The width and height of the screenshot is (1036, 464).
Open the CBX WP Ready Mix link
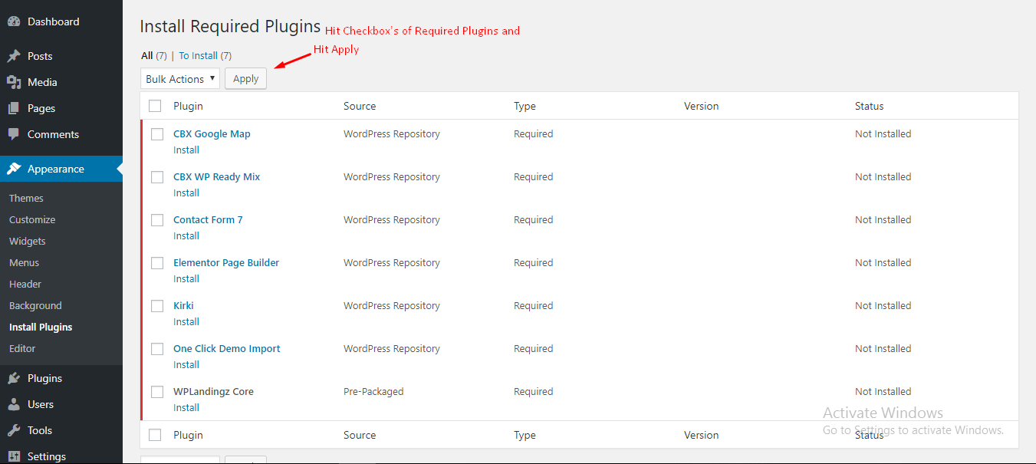pyautogui.click(x=216, y=176)
